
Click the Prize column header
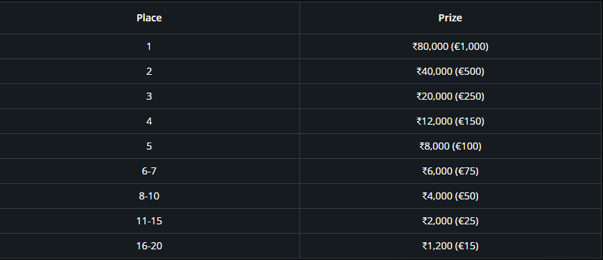click(450, 18)
